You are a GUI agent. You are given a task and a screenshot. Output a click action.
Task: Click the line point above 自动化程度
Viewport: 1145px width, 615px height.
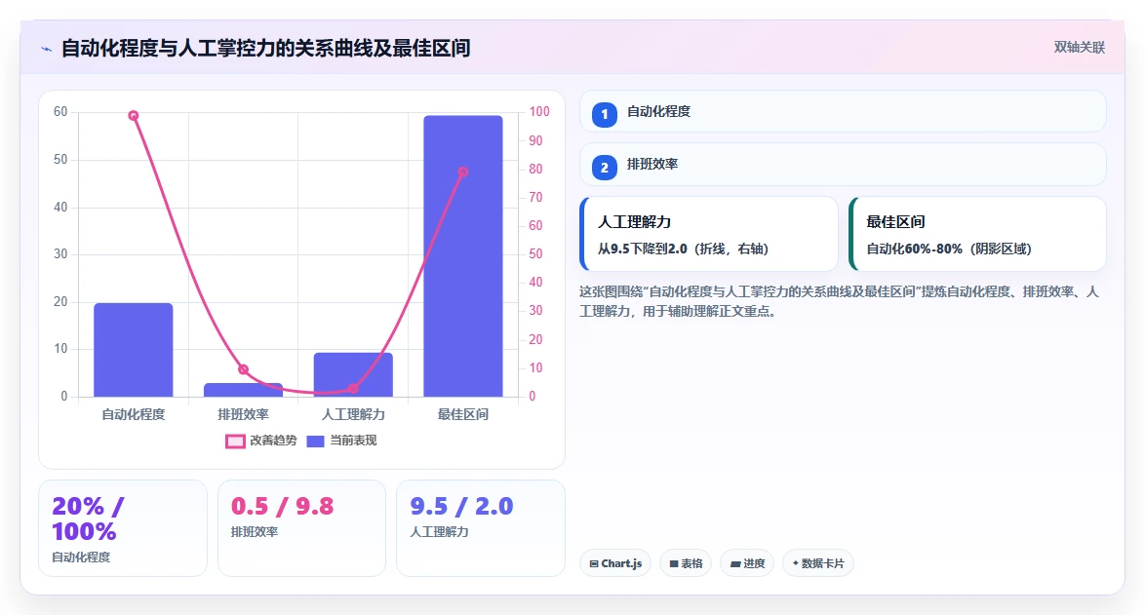[x=134, y=115]
